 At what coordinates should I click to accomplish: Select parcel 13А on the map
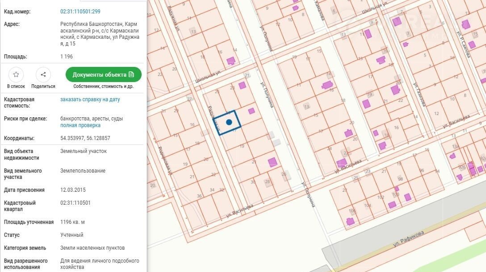pyautogui.click(x=455, y=146)
